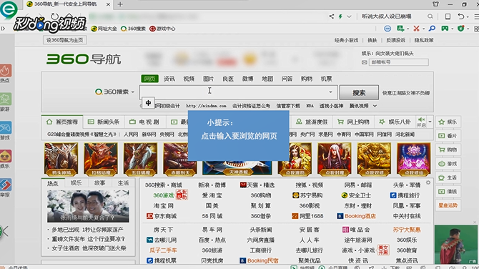The height and width of the screenshot is (269, 479).
Task: Click the undo closed-tab arrow icon
Action: (x=461, y=16)
